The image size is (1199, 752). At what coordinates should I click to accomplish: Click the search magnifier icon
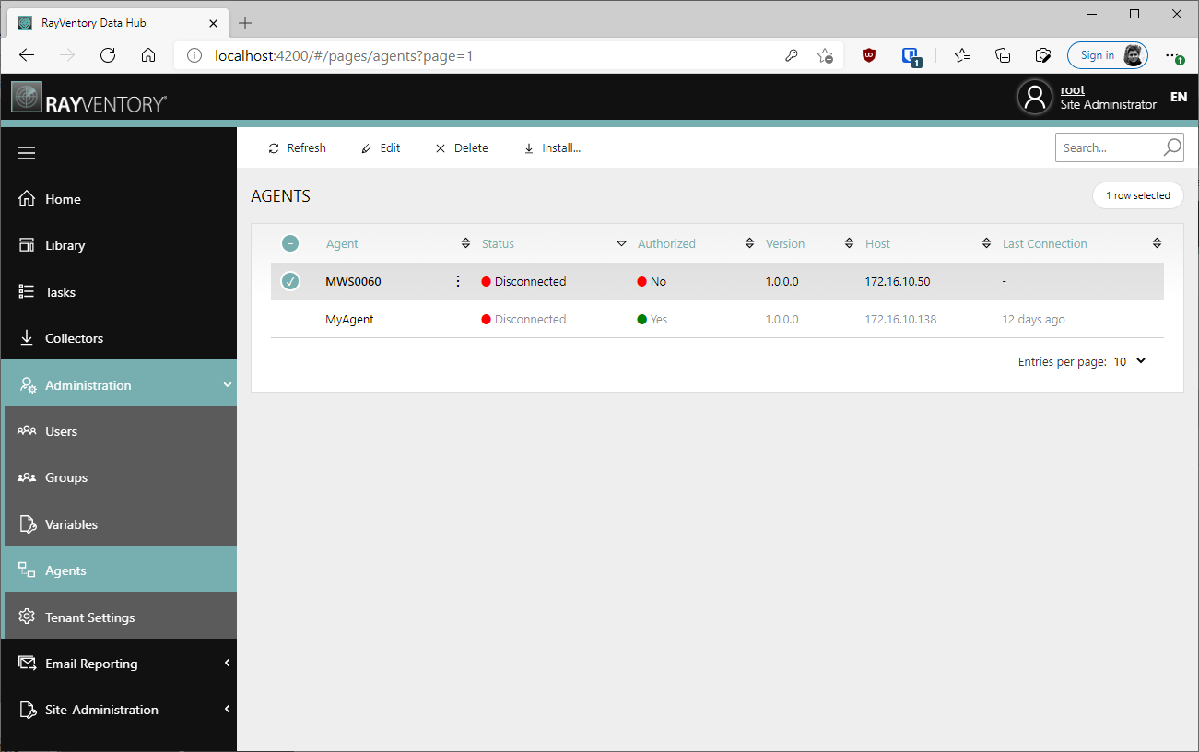tap(1171, 147)
